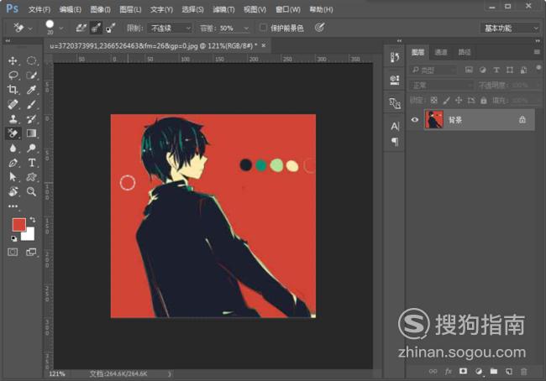
Task: Open the Limits dropdown showing 不连续
Action: tap(170, 28)
